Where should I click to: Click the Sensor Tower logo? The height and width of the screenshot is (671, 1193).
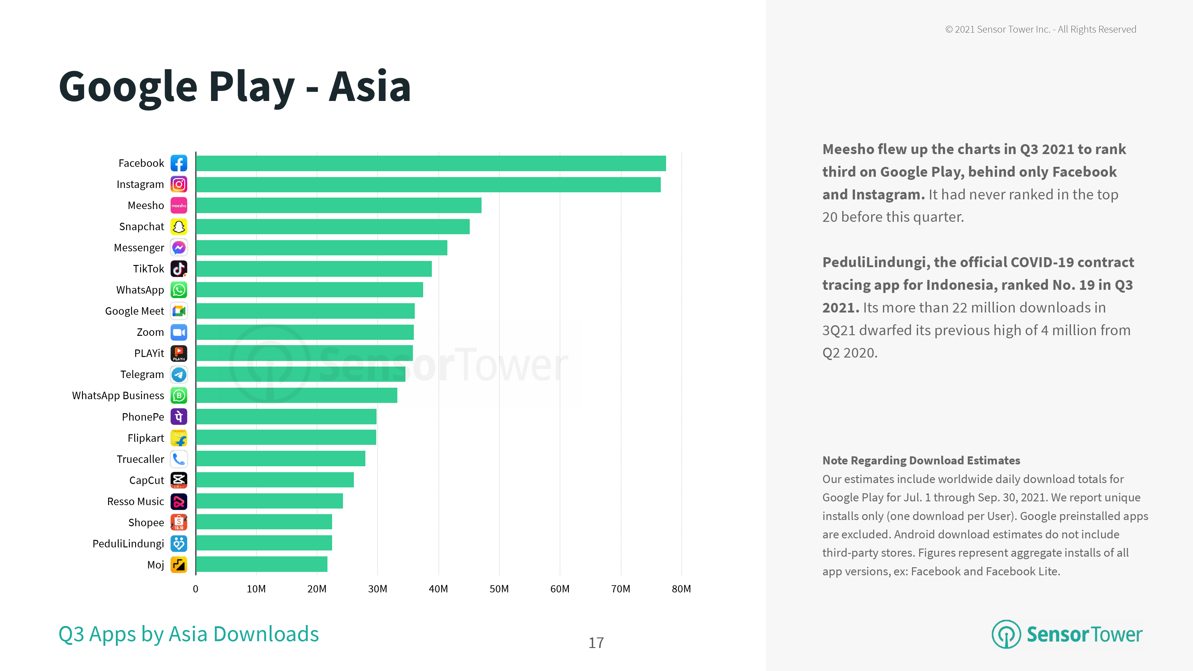pos(1067,634)
